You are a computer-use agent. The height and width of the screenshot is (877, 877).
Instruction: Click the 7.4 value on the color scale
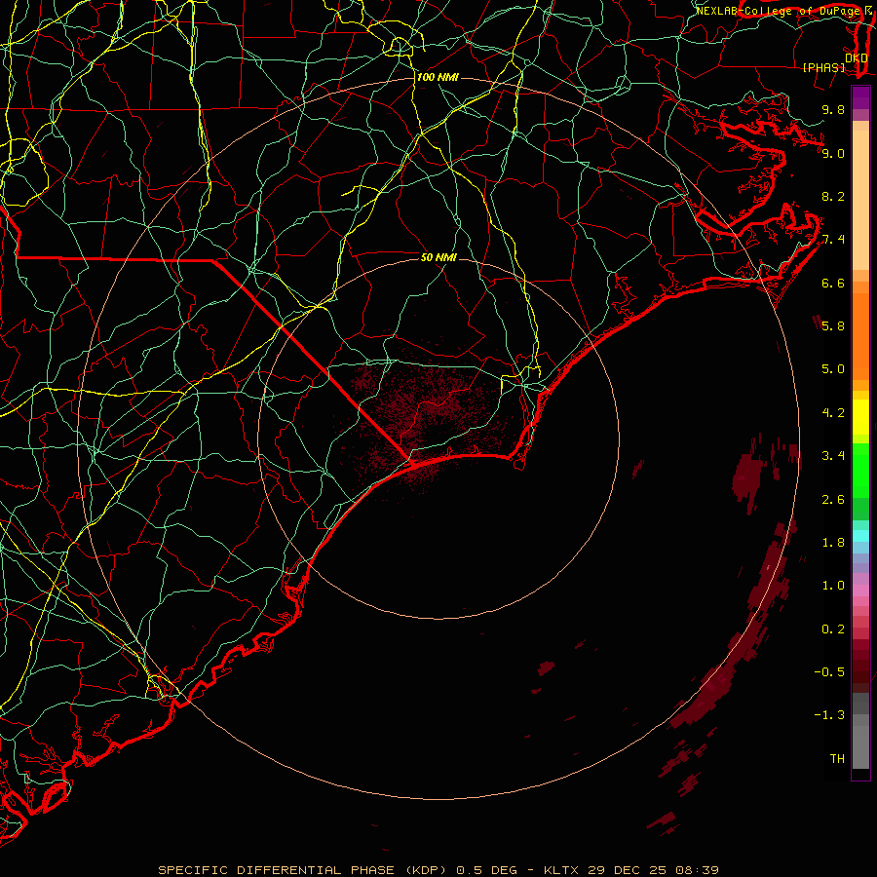point(833,240)
